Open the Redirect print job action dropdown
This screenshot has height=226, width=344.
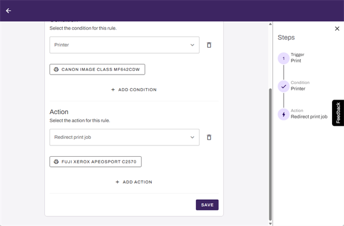tap(124, 137)
